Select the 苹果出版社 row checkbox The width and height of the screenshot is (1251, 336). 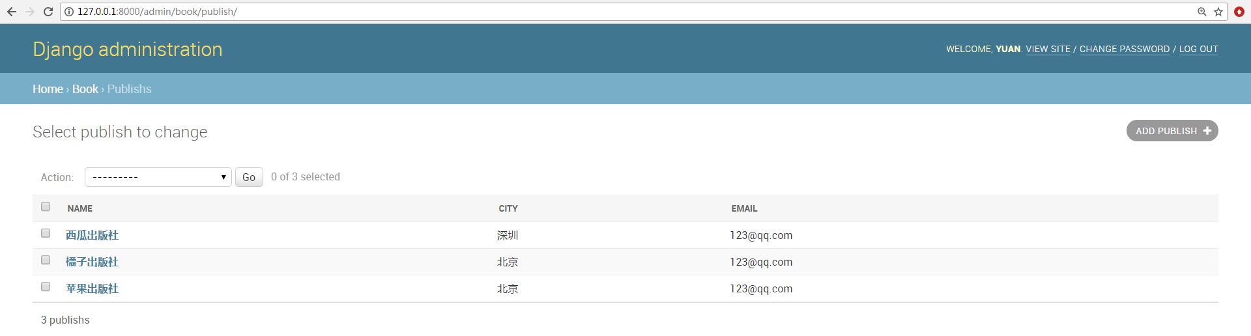(46, 287)
